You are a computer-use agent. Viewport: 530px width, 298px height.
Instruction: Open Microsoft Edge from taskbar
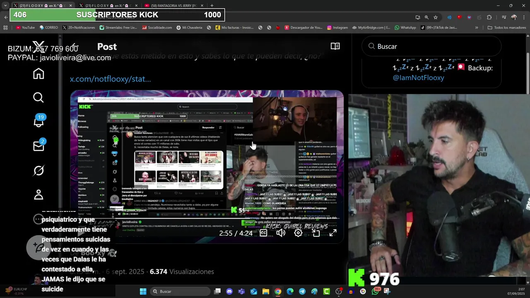click(290, 291)
